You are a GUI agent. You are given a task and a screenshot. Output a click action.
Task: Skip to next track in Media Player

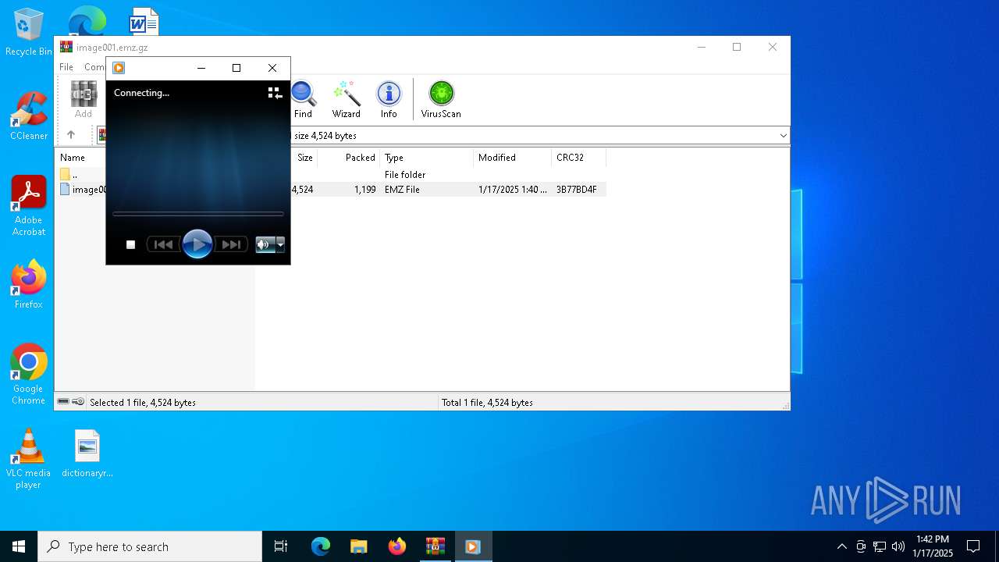231,245
